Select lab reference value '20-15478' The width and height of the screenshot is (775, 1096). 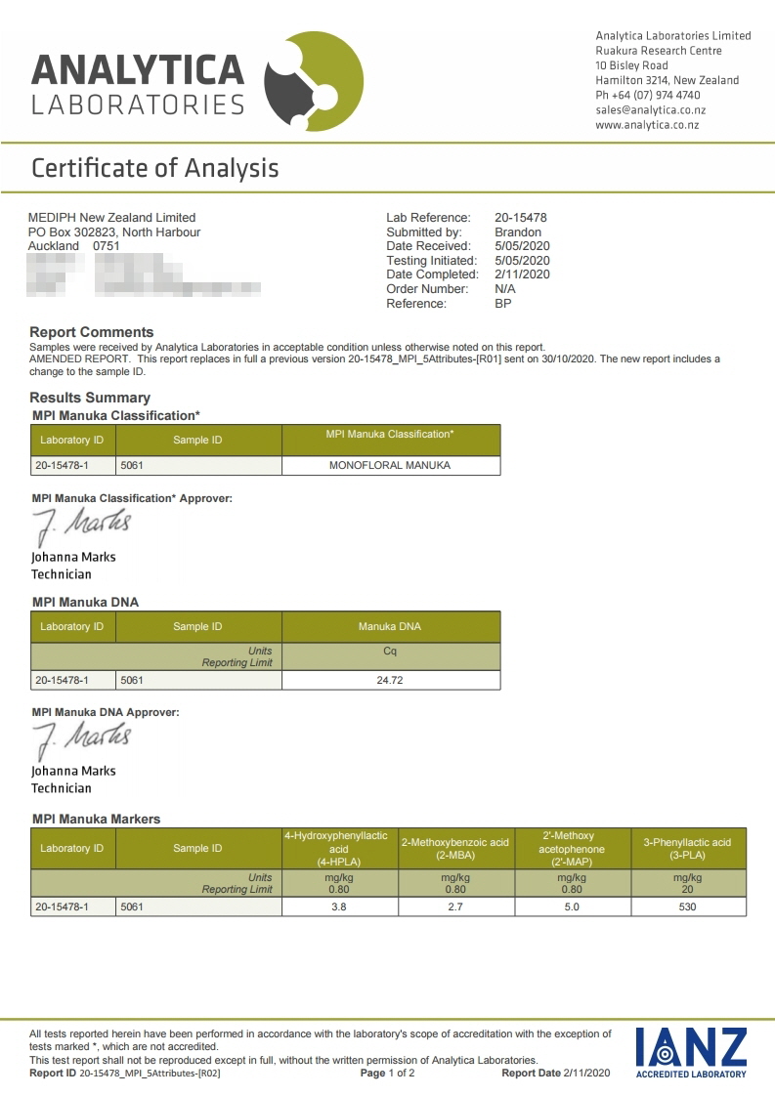pos(520,218)
